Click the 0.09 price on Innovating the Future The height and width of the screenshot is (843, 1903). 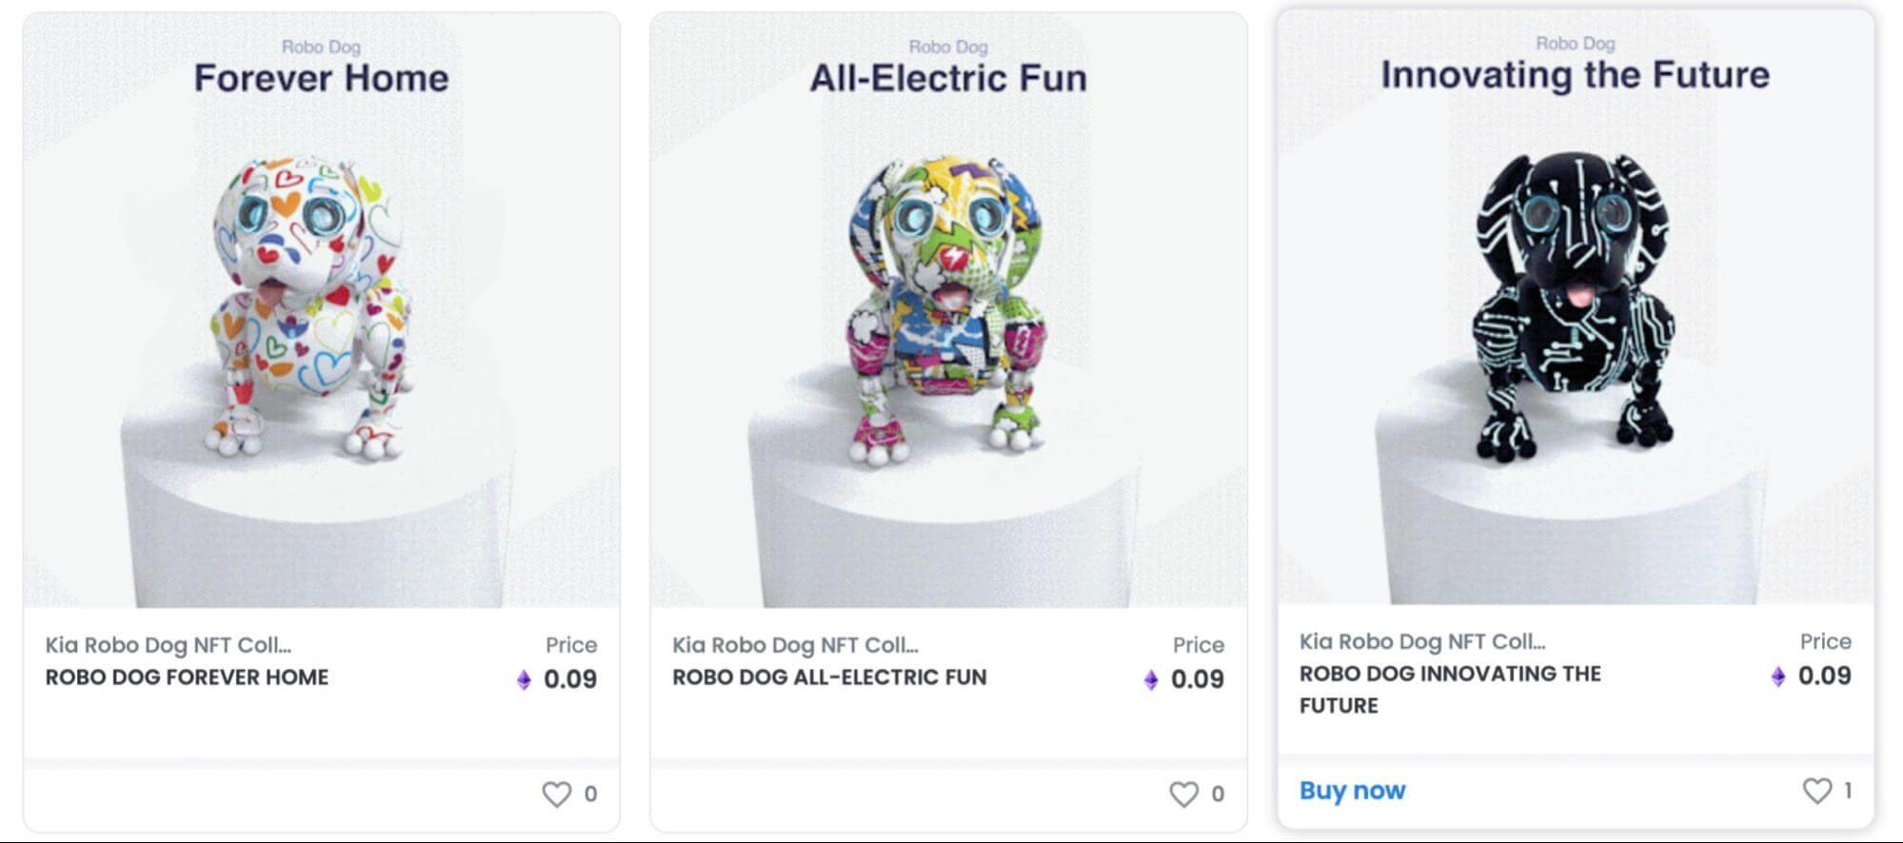[1824, 676]
